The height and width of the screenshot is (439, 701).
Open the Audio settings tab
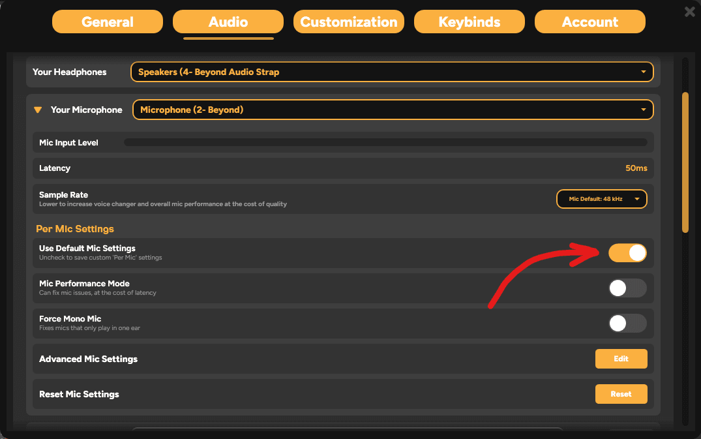(x=228, y=22)
